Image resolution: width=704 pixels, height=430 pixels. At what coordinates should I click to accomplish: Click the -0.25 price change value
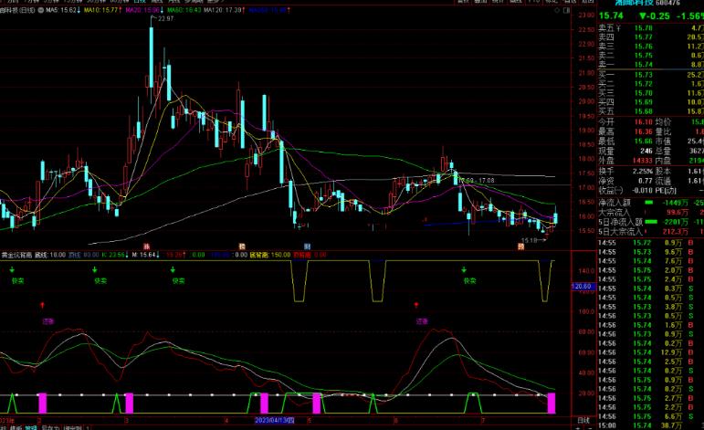(654, 16)
